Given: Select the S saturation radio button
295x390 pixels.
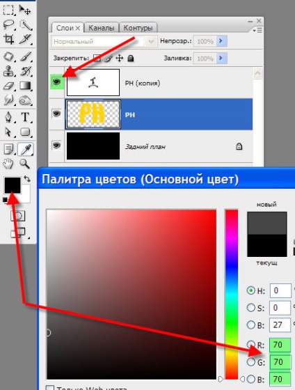Looking at the screenshot, I should [x=250, y=308].
